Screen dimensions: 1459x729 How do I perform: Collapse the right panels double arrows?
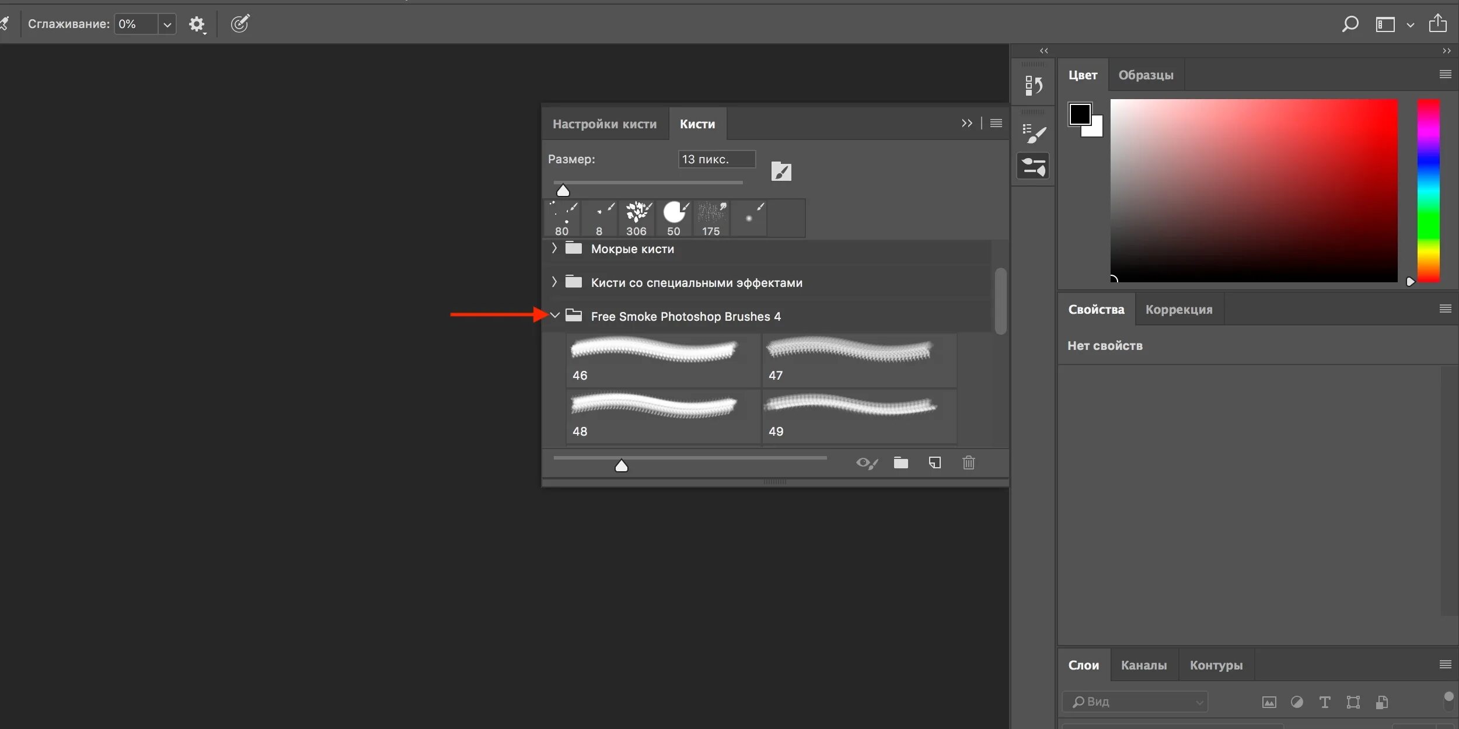(1446, 51)
